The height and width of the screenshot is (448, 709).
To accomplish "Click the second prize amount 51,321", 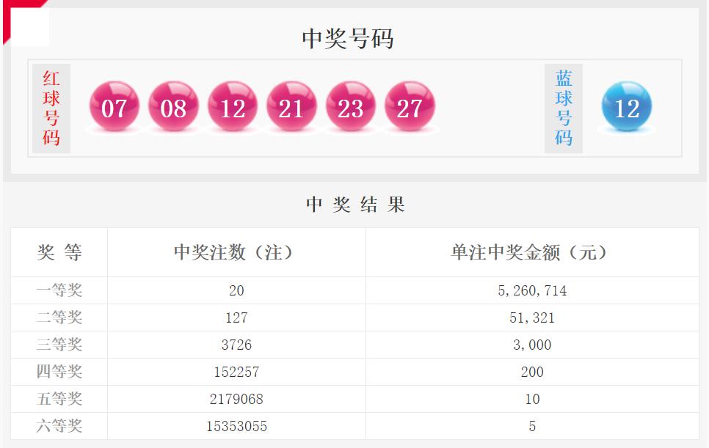I will [532, 317].
